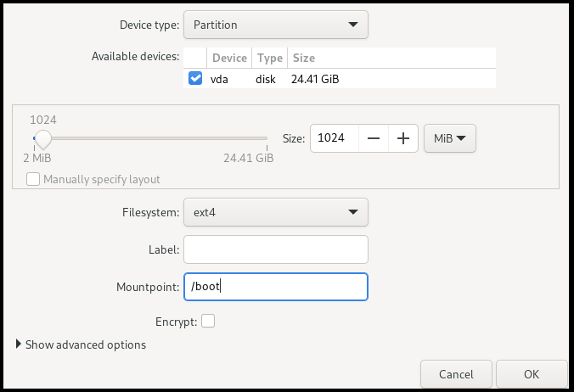The width and height of the screenshot is (574, 392).
Task: Open the MiB size unit dropdown
Action: [449, 138]
